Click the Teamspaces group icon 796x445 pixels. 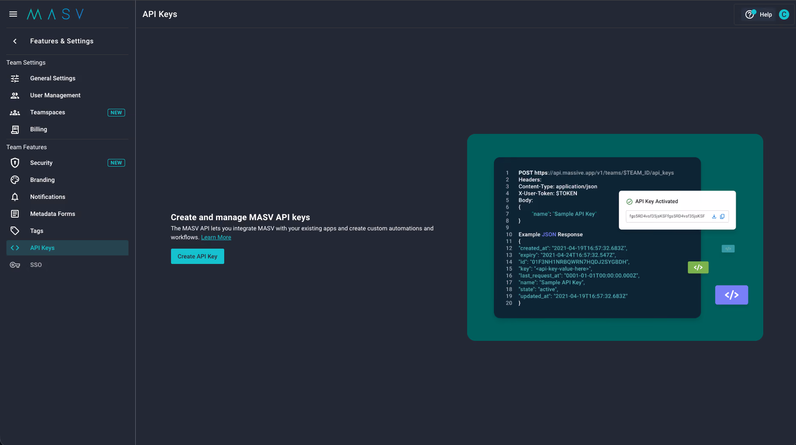[x=15, y=112]
